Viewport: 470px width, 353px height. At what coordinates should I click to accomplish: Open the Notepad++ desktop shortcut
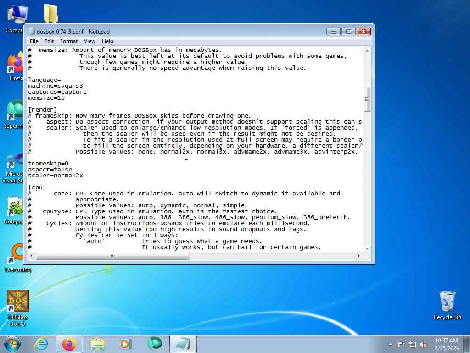[14, 210]
